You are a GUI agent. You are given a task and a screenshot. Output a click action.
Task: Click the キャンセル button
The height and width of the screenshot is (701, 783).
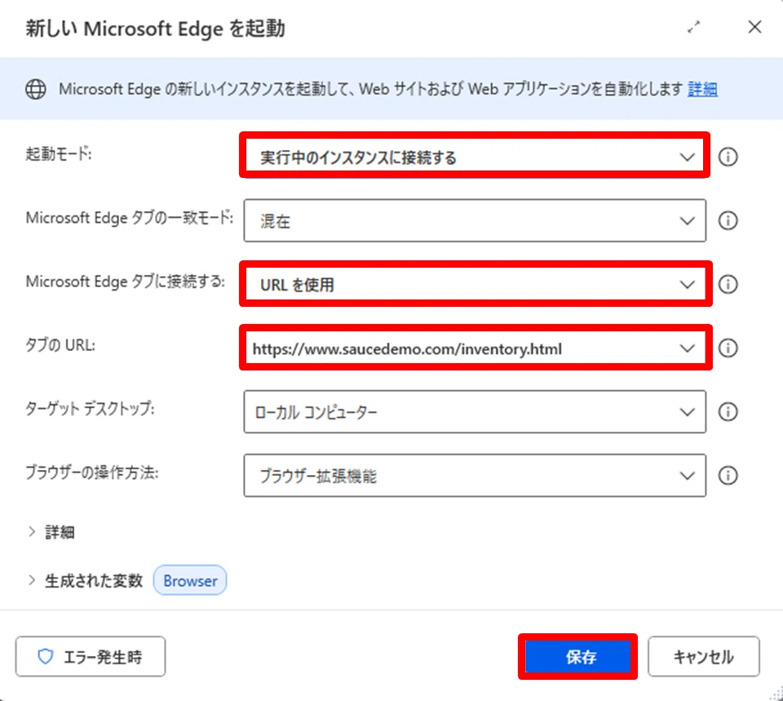point(704,657)
